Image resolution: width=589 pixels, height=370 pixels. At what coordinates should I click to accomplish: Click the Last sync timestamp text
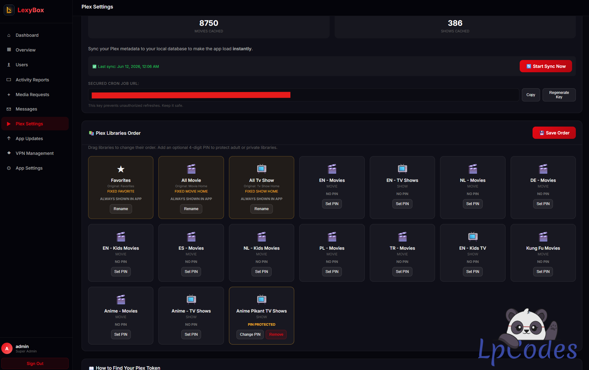pyautogui.click(x=128, y=67)
